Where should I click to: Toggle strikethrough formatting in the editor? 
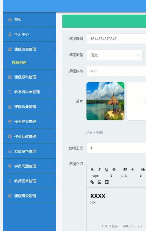(114, 169)
